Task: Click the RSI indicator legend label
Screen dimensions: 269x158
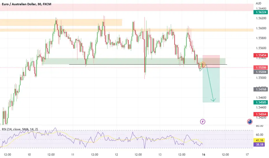Action: click(x=20, y=129)
